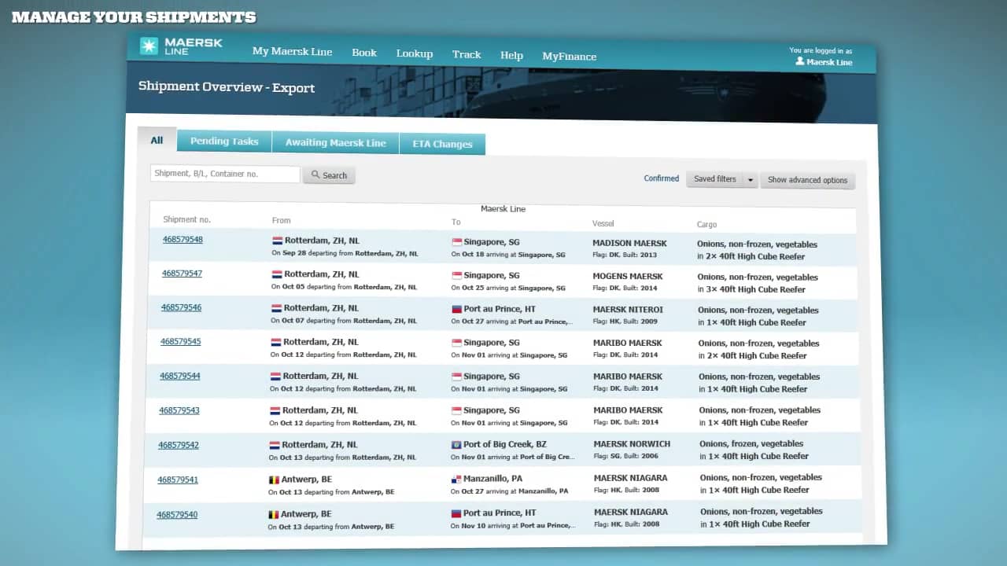Click the MADISON MAERSK vessel name

(x=629, y=244)
